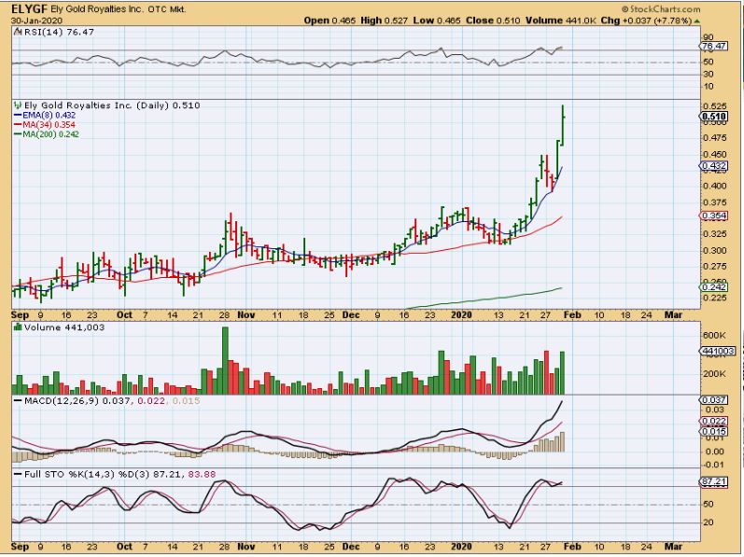This screenshot has height=557, width=744.
Task: Click the 0.475 gridline label on the price axis
Action: click(x=713, y=138)
